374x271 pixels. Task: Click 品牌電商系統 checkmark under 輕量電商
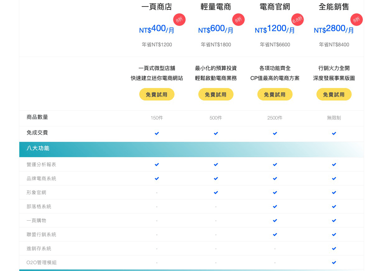pos(216,179)
